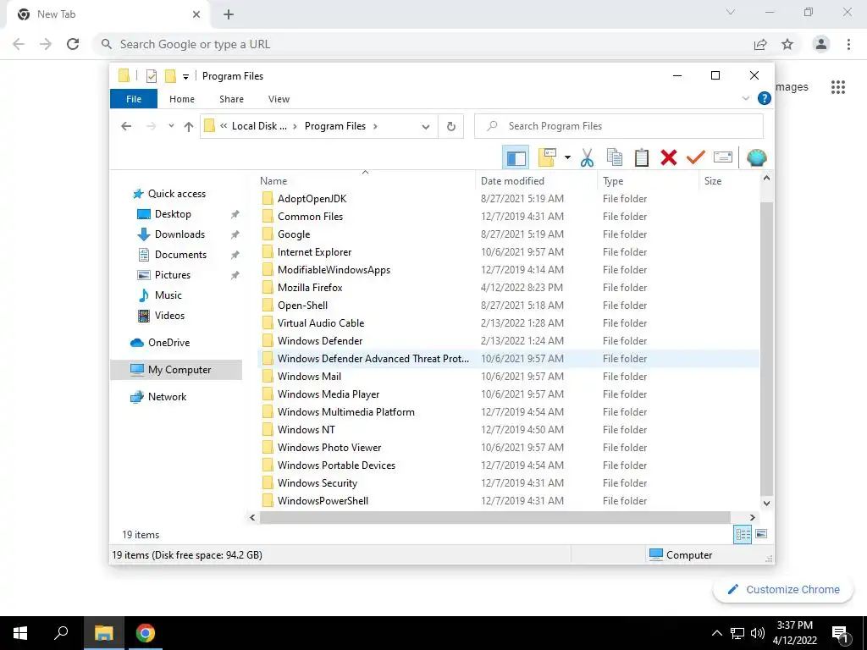Image resolution: width=867 pixels, height=650 pixels.
Task: Select the Open-Shell folder
Action: pyautogui.click(x=302, y=305)
